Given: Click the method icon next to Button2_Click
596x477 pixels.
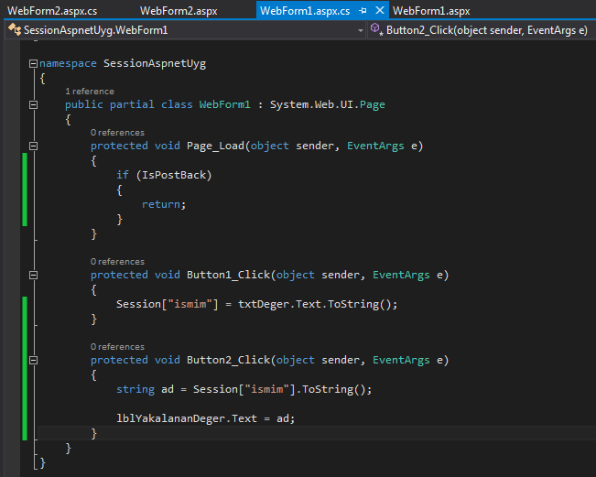Looking at the screenshot, I should [x=376, y=28].
